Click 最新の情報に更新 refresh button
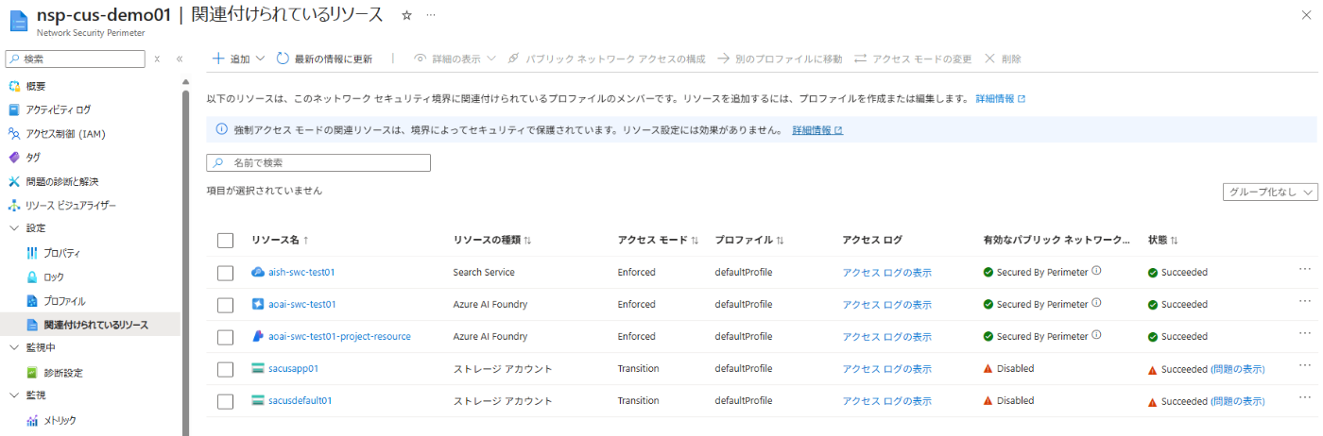 coord(324,59)
